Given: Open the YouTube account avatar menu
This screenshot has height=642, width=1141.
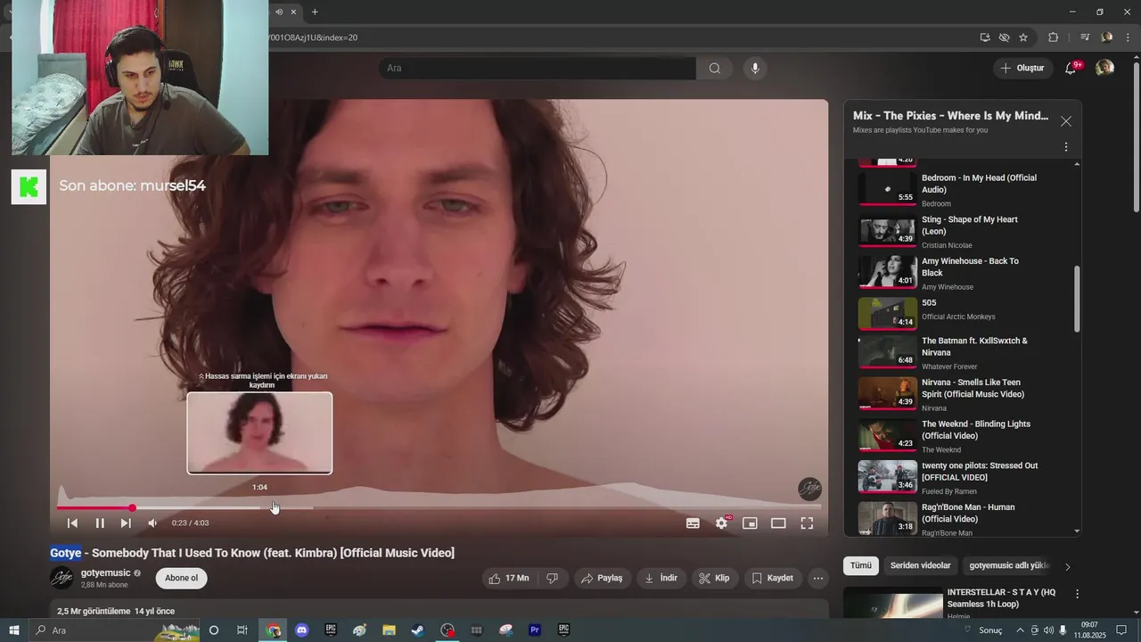Looking at the screenshot, I should tap(1104, 68).
